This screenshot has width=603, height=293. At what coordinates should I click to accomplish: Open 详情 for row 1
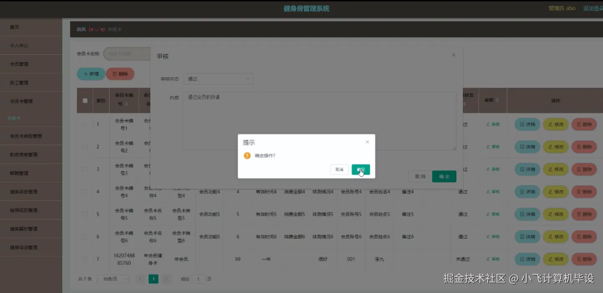pyautogui.click(x=527, y=124)
